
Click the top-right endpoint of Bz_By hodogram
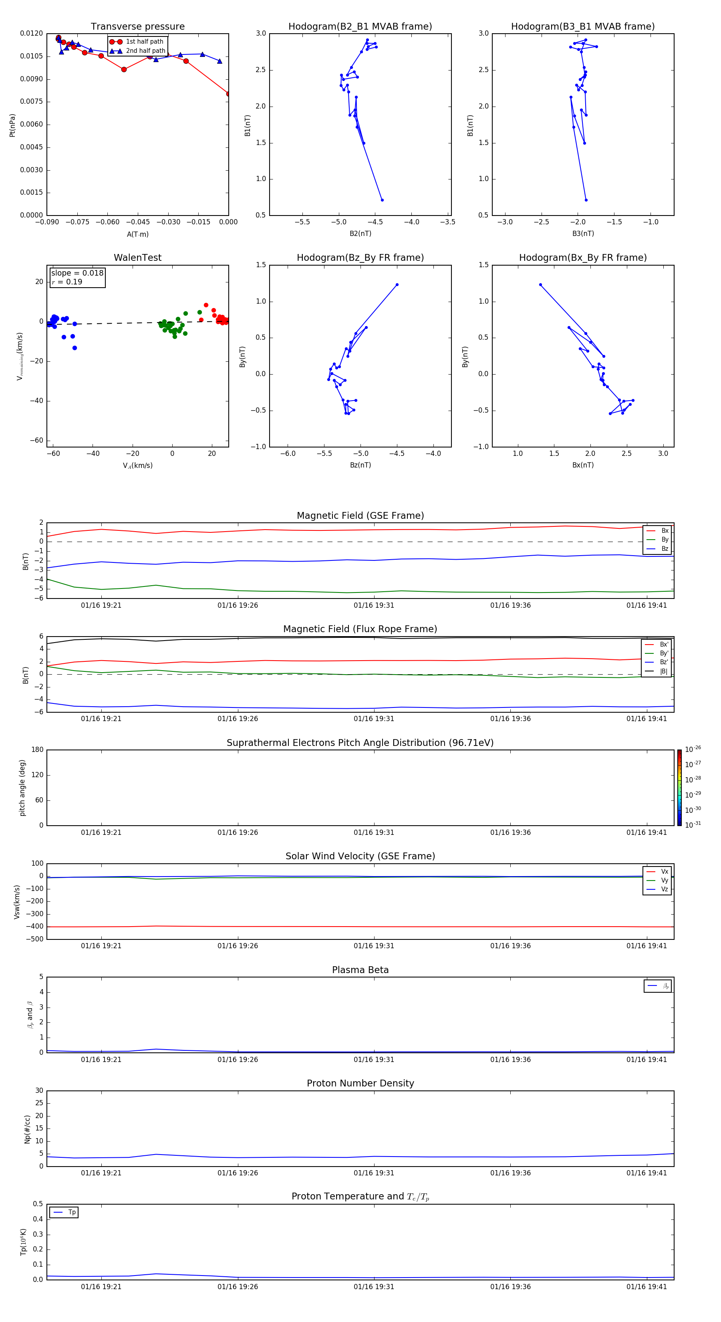click(397, 285)
